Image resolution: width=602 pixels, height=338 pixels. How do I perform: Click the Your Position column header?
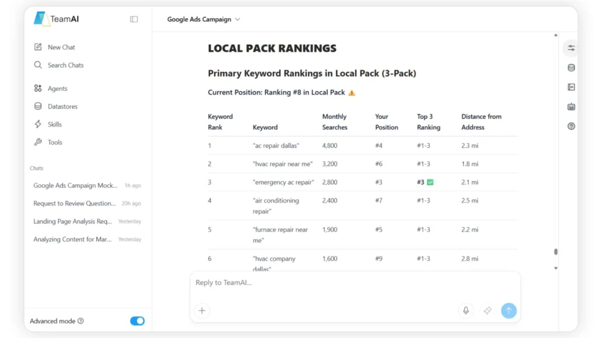pyautogui.click(x=387, y=122)
